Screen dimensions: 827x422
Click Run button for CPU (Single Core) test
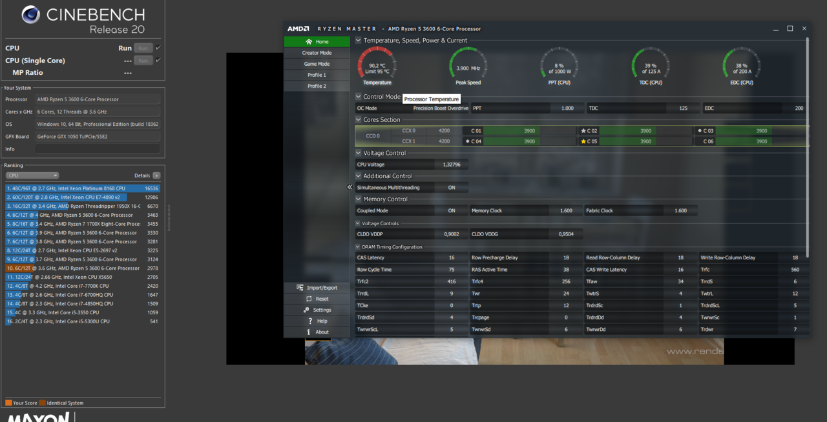143,61
